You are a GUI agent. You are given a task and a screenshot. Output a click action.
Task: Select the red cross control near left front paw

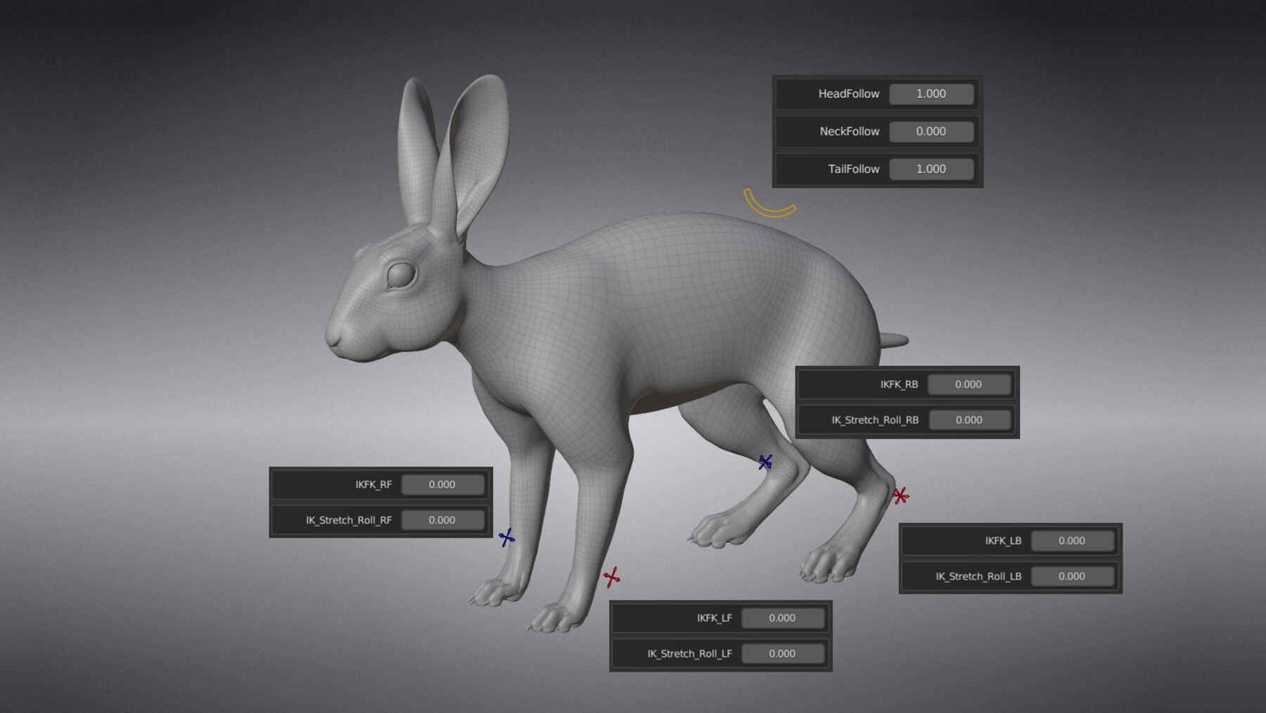click(612, 576)
